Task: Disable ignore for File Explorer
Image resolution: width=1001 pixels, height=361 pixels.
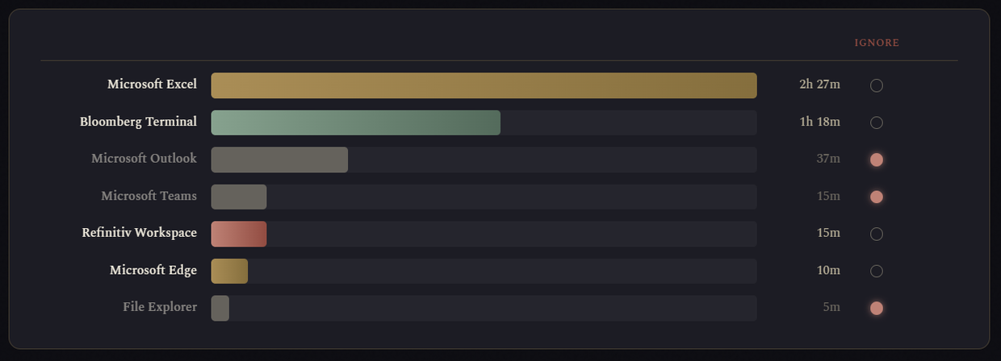Action: [876, 308]
